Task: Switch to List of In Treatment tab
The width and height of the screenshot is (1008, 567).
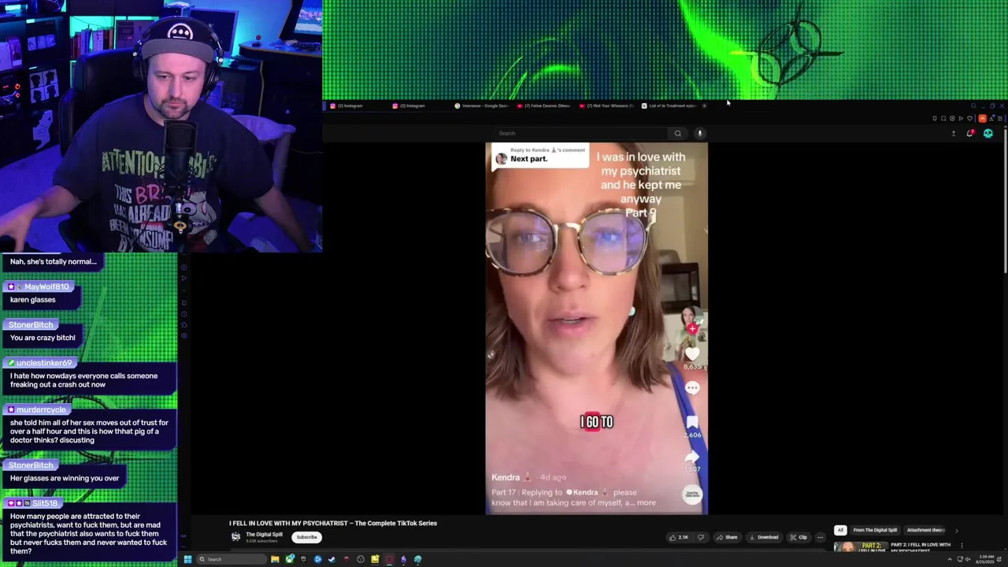Action: (x=668, y=106)
